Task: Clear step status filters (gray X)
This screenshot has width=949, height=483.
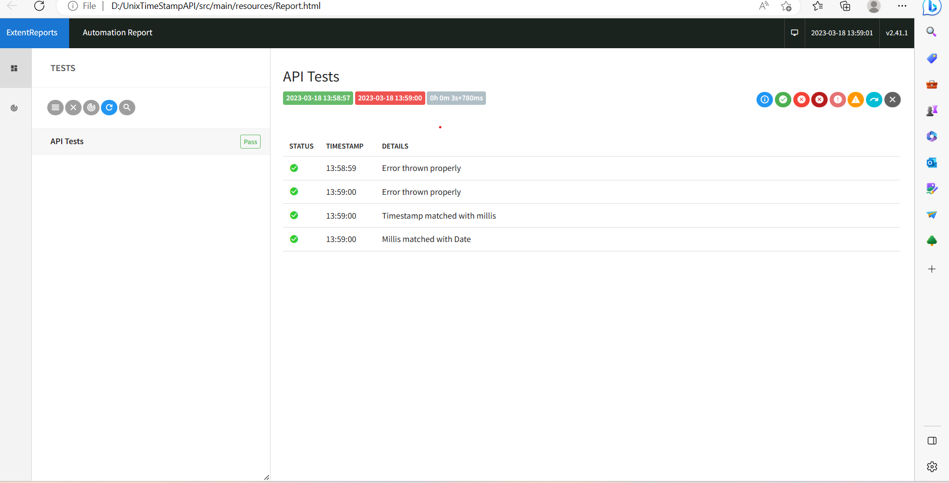Action: (x=892, y=100)
